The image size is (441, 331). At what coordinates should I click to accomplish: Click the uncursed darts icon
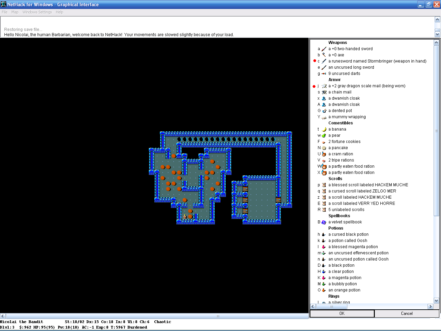[x=324, y=74]
